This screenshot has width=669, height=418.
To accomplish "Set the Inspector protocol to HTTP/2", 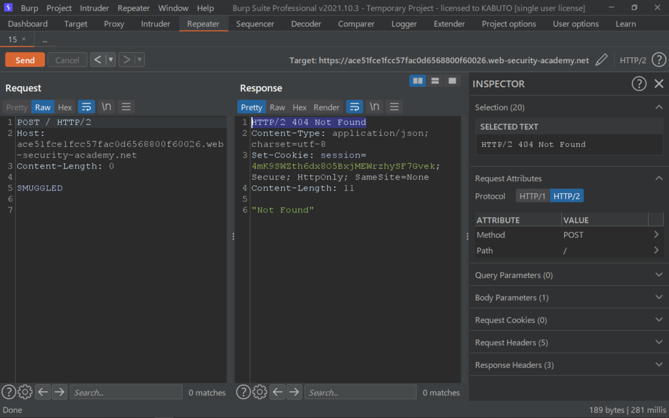I will pos(566,196).
